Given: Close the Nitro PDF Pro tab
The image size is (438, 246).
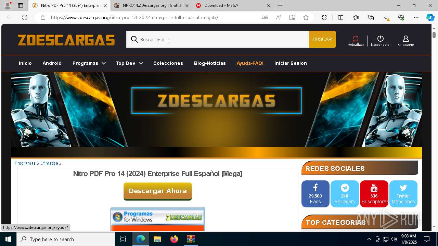Looking at the screenshot, I should 105,5.
